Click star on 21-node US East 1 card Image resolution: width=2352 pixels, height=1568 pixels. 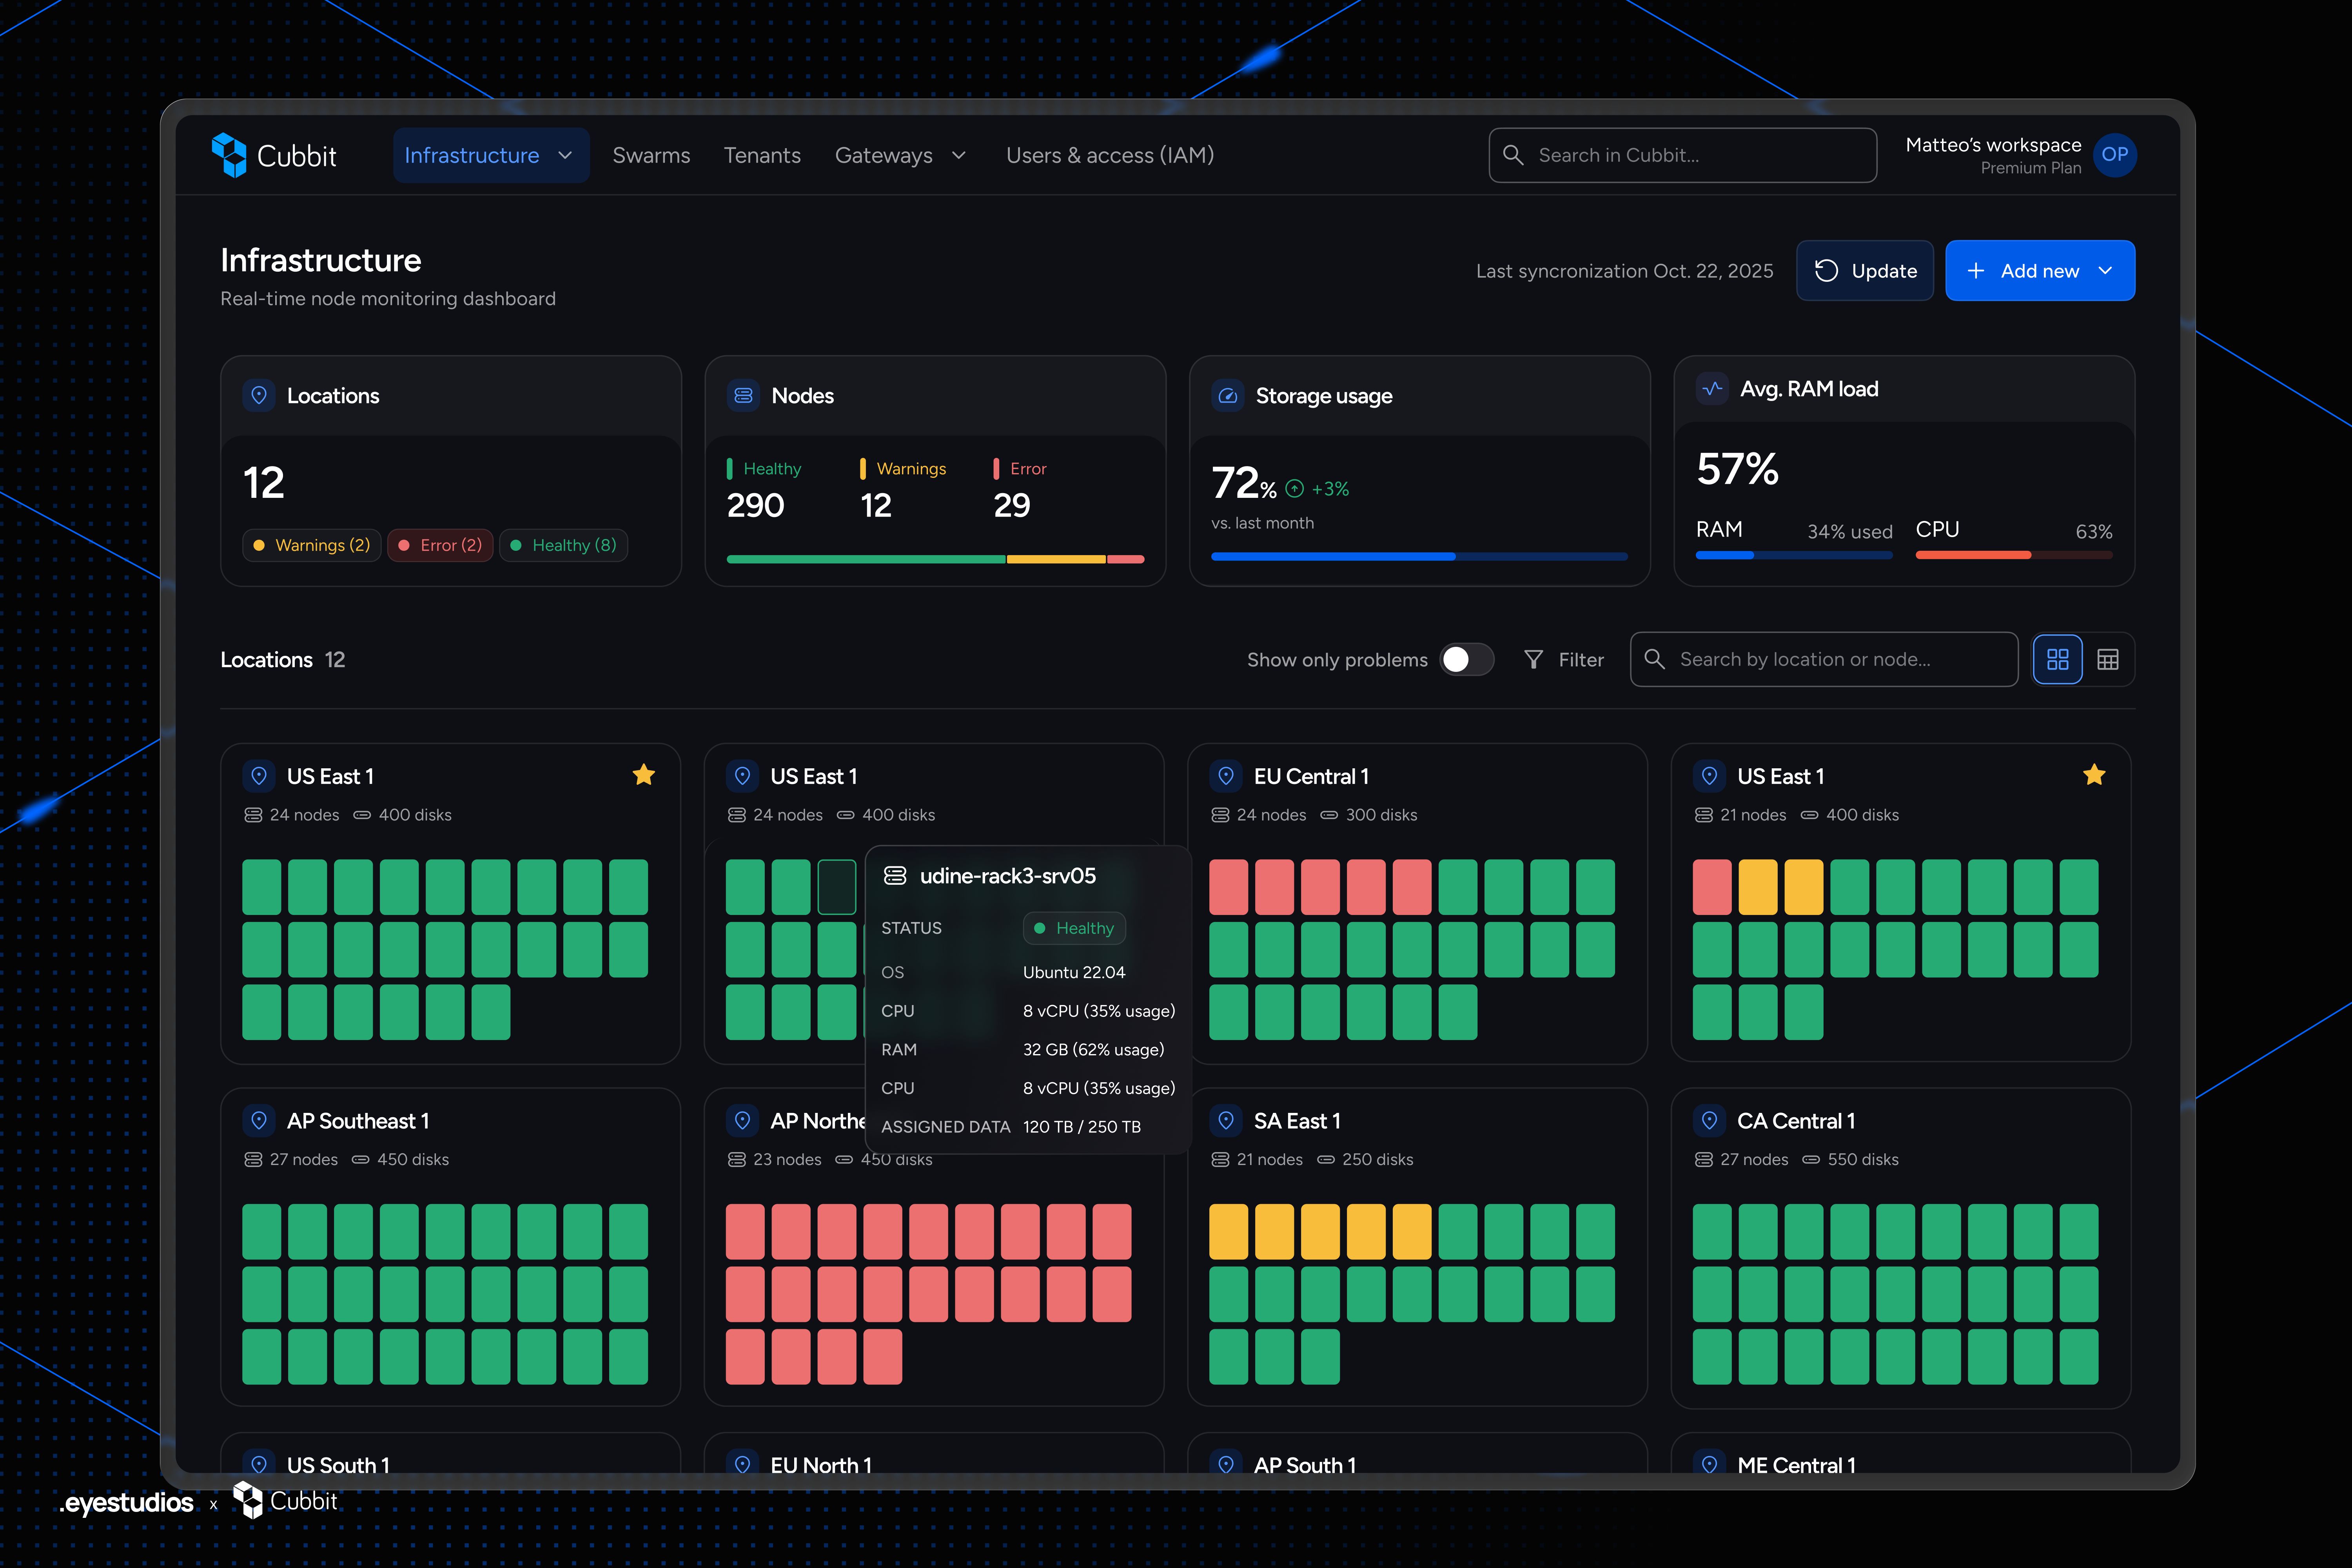[x=2094, y=775]
